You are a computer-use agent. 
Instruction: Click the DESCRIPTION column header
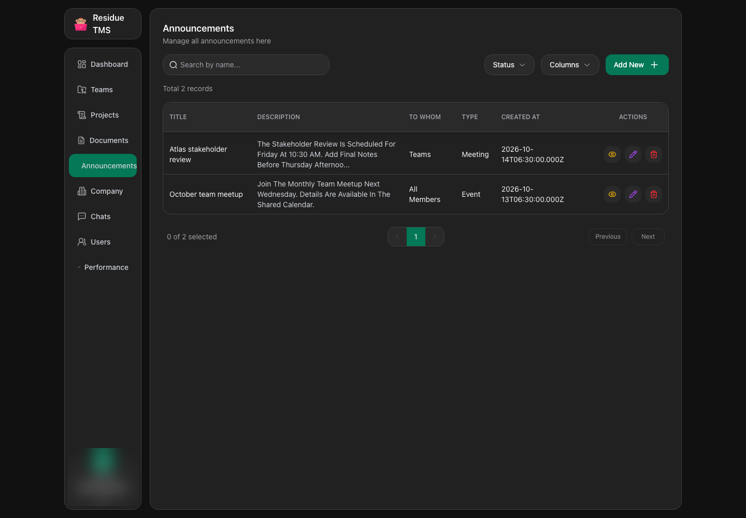click(279, 117)
